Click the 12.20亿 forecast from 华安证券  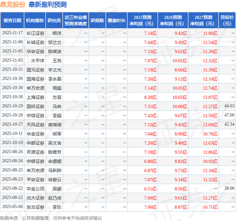coord(210,51)
